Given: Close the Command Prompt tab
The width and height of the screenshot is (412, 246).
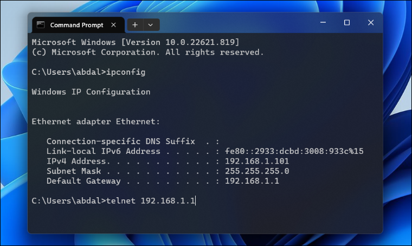Looking at the screenshot, I should click(x=113, y=25).
